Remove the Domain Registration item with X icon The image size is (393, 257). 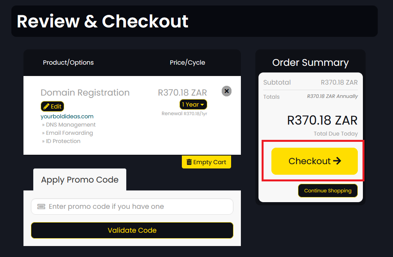pos(226,91)
